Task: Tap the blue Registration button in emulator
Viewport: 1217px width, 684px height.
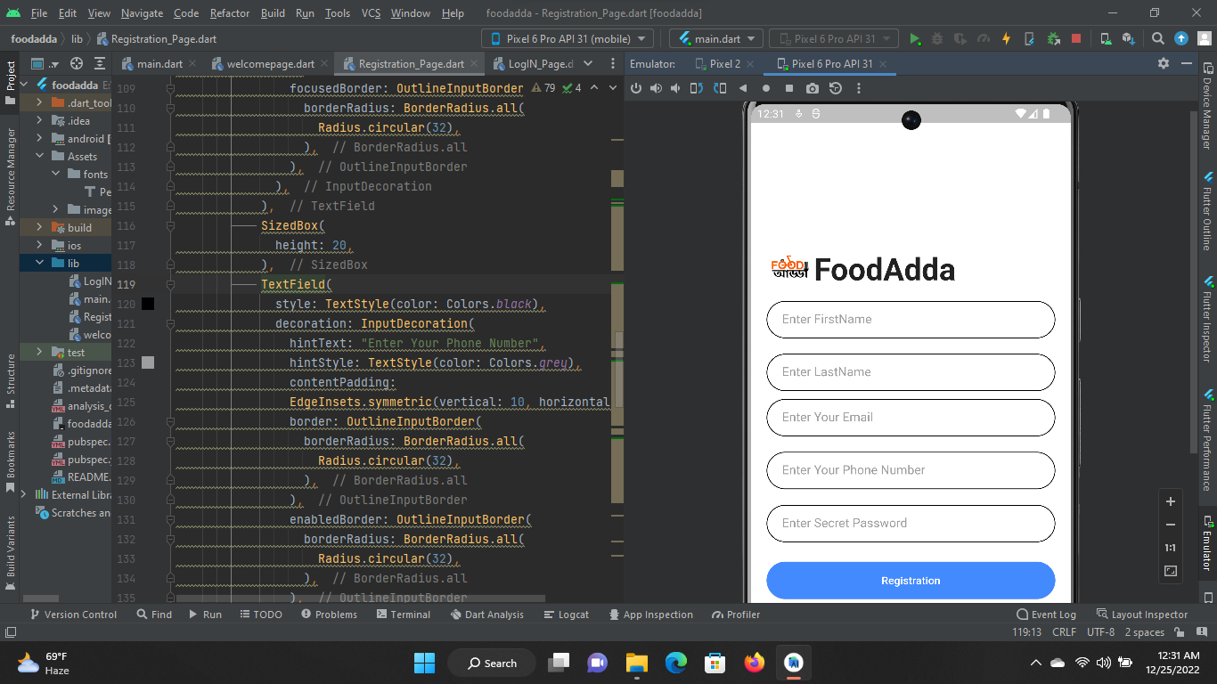Action: tap(910, 580)
